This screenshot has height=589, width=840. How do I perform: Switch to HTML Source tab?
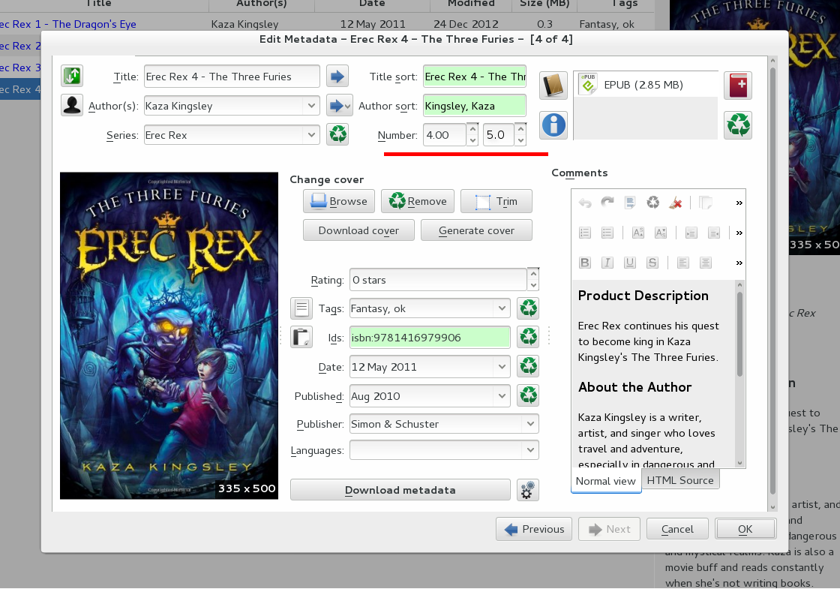click(x=680, y=479)
